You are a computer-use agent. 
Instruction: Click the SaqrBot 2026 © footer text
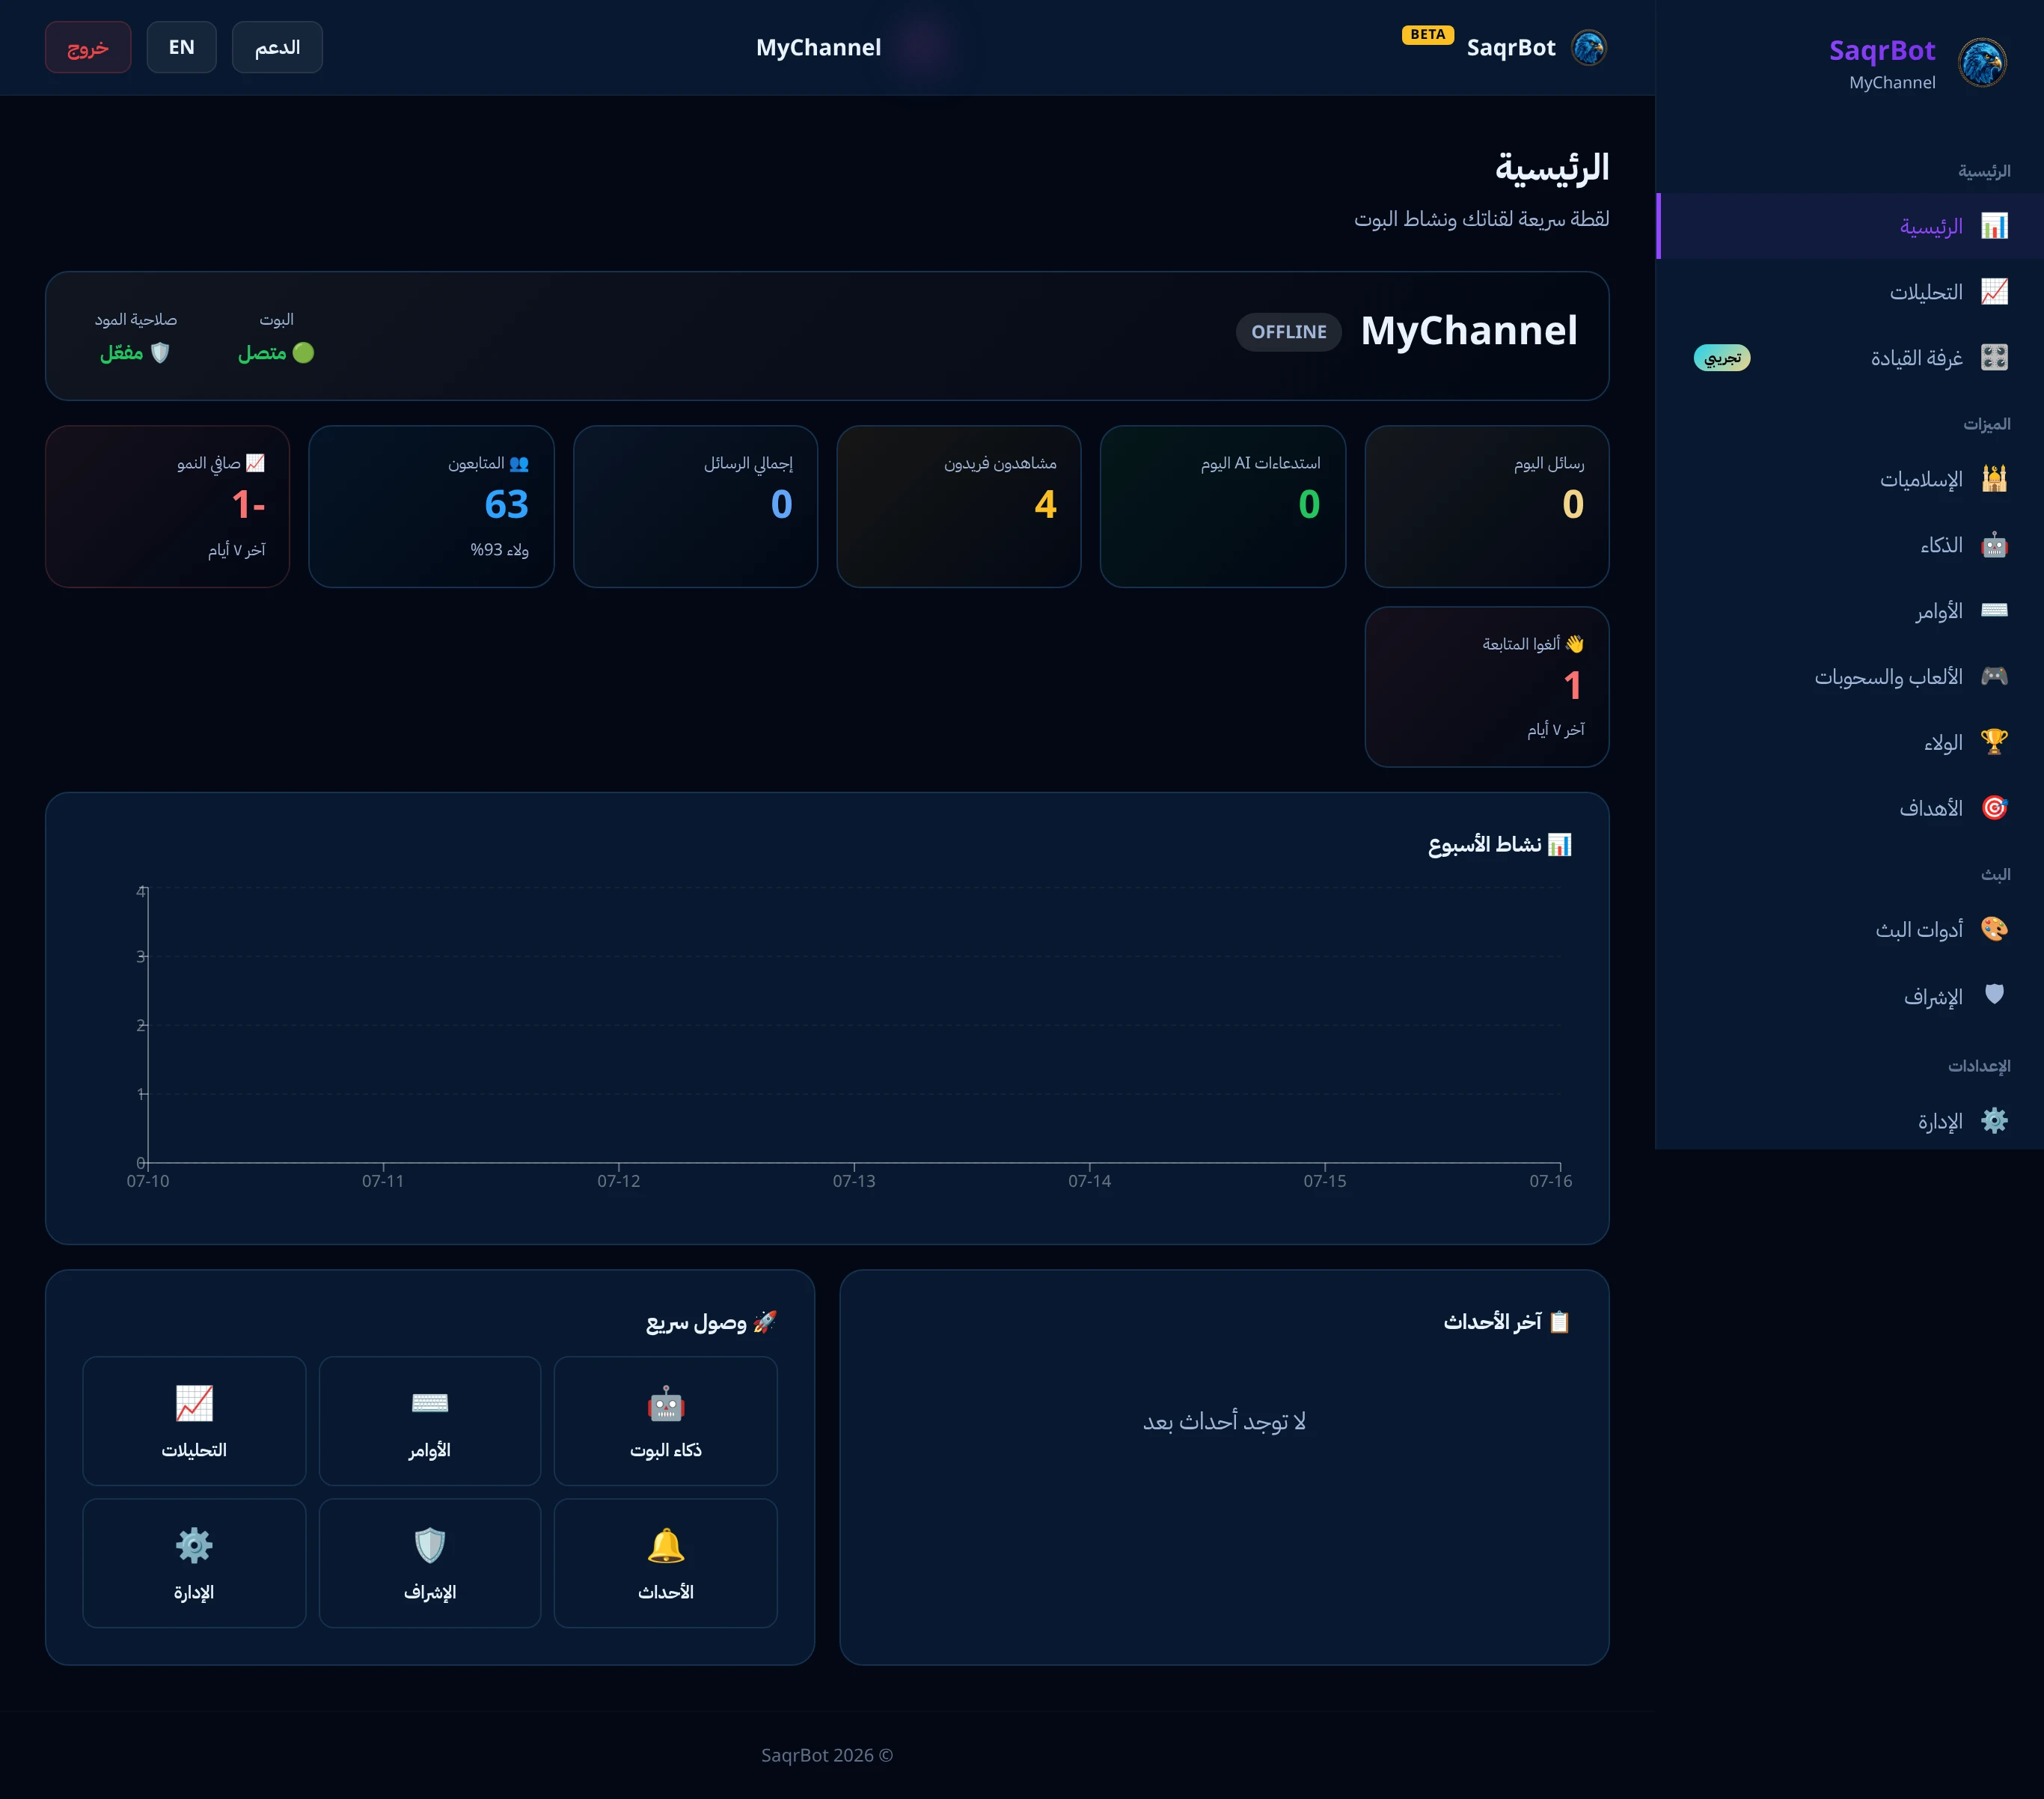click(x=827, y=1755)
